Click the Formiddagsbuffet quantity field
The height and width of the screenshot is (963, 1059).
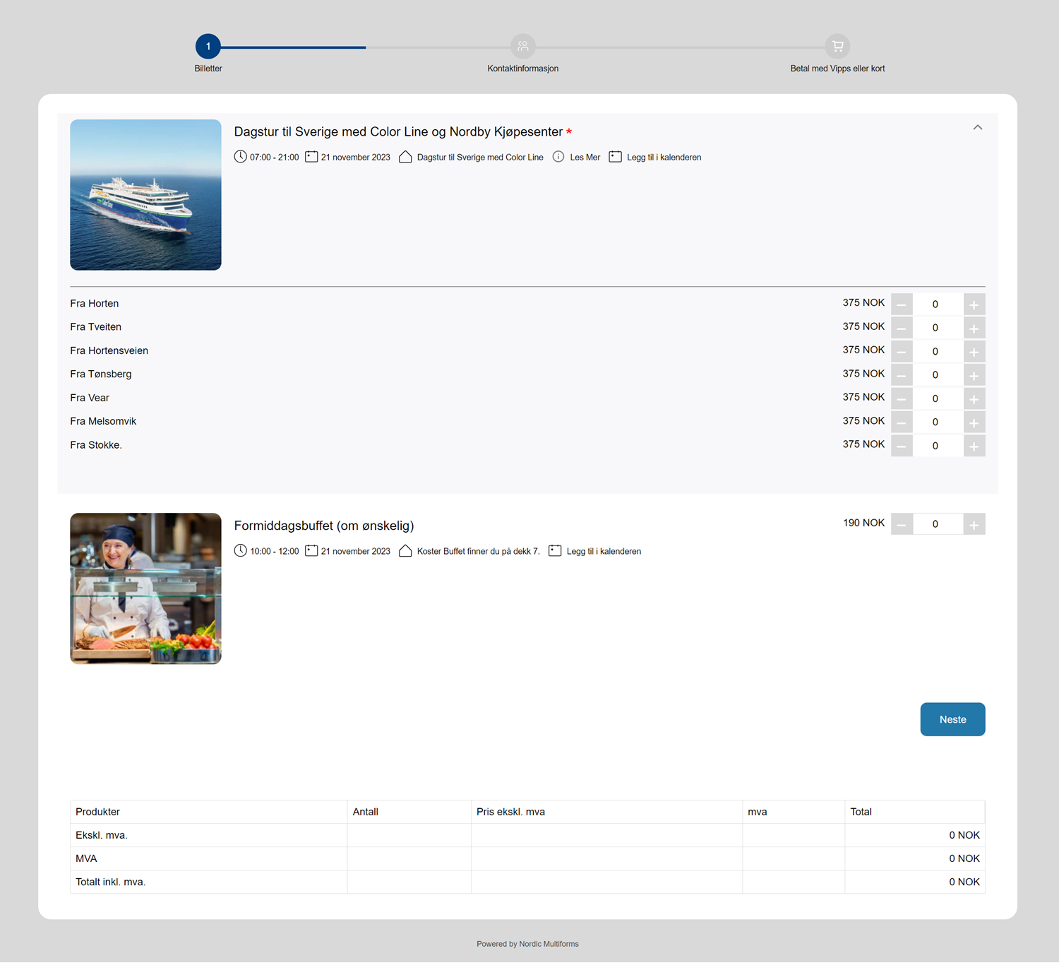pyautogui.click(x=938, y=524)
